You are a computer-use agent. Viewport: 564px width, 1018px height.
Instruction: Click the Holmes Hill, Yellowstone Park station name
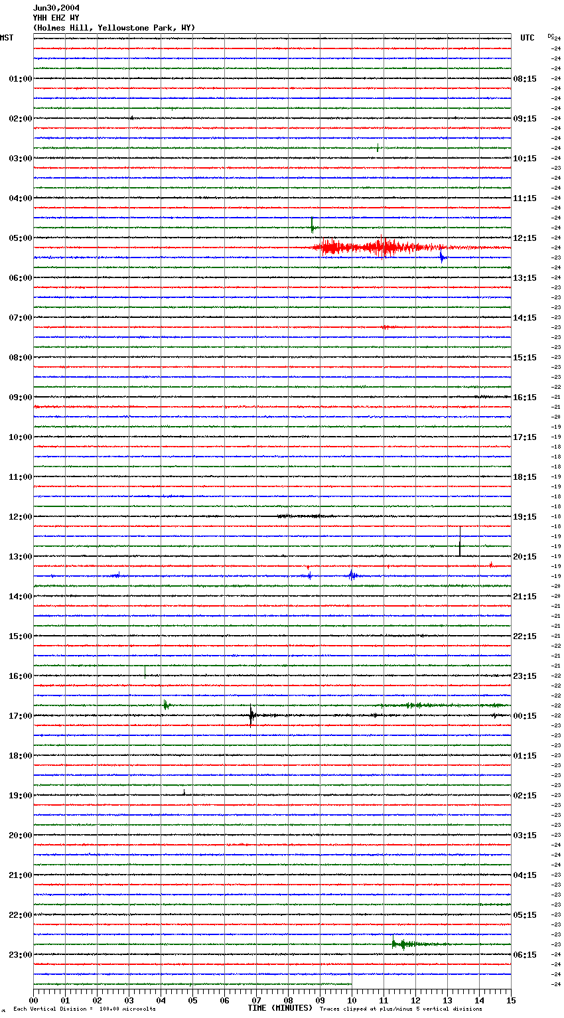(114, 28)
